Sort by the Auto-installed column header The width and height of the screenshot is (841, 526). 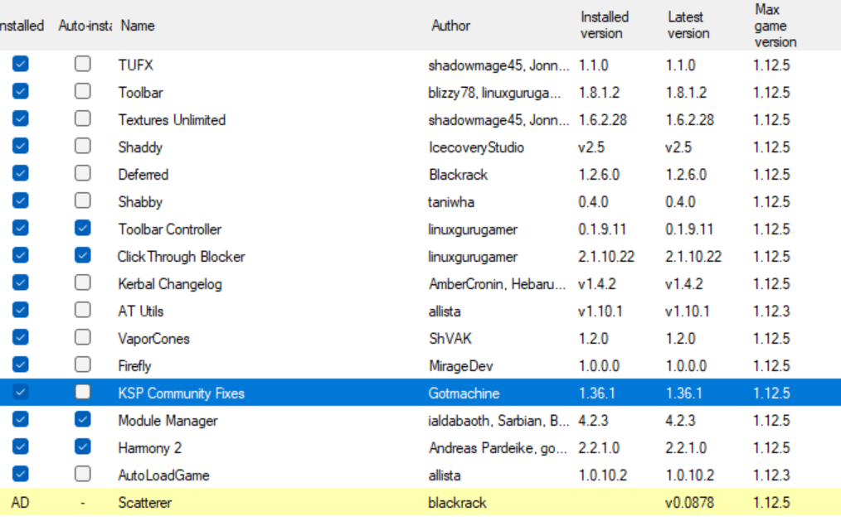pos(85,26)
